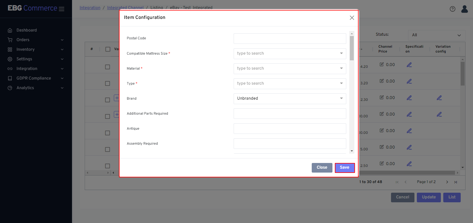Tick the select-all checkbox in table header
This screenshot has height=223, width=473.
coord(108,49)
